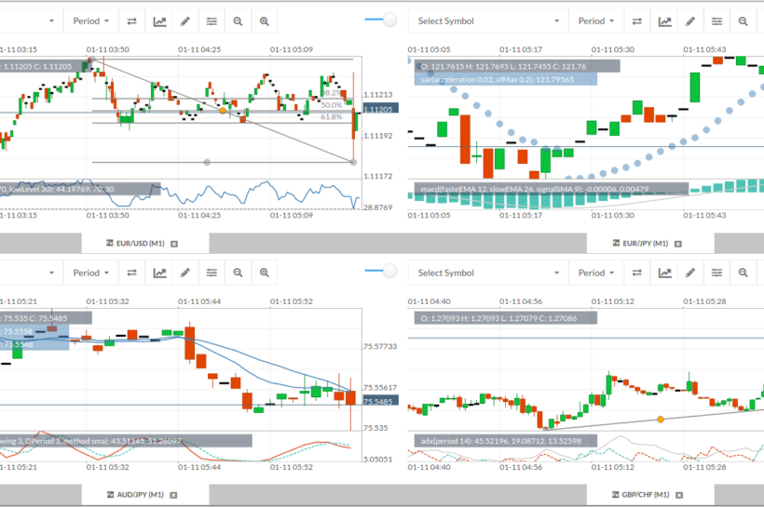Viewport: 764px width, 507px height.
Task: Click the settings sliders icon above EUR/JPY chart
Action: tap(717, 20)
